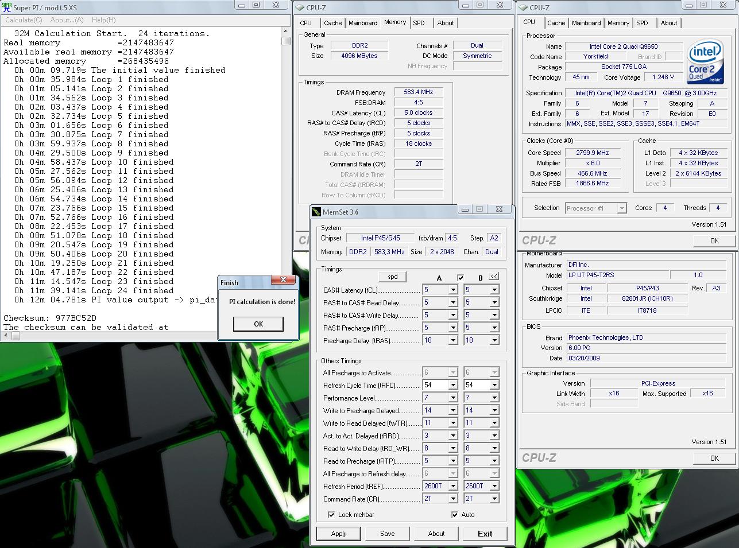Click the 82801JR (ICH10R) southbridge field
The image size is (739, 548).
point(647,298)
